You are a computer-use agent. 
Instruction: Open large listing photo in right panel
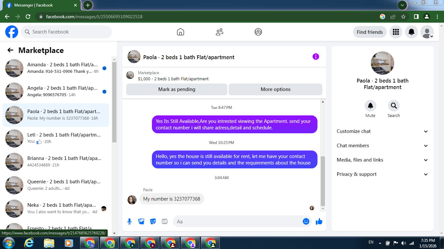coord(383,63)
